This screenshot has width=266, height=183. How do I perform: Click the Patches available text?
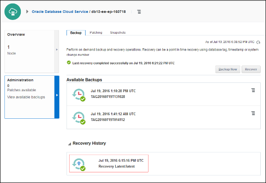22,90
